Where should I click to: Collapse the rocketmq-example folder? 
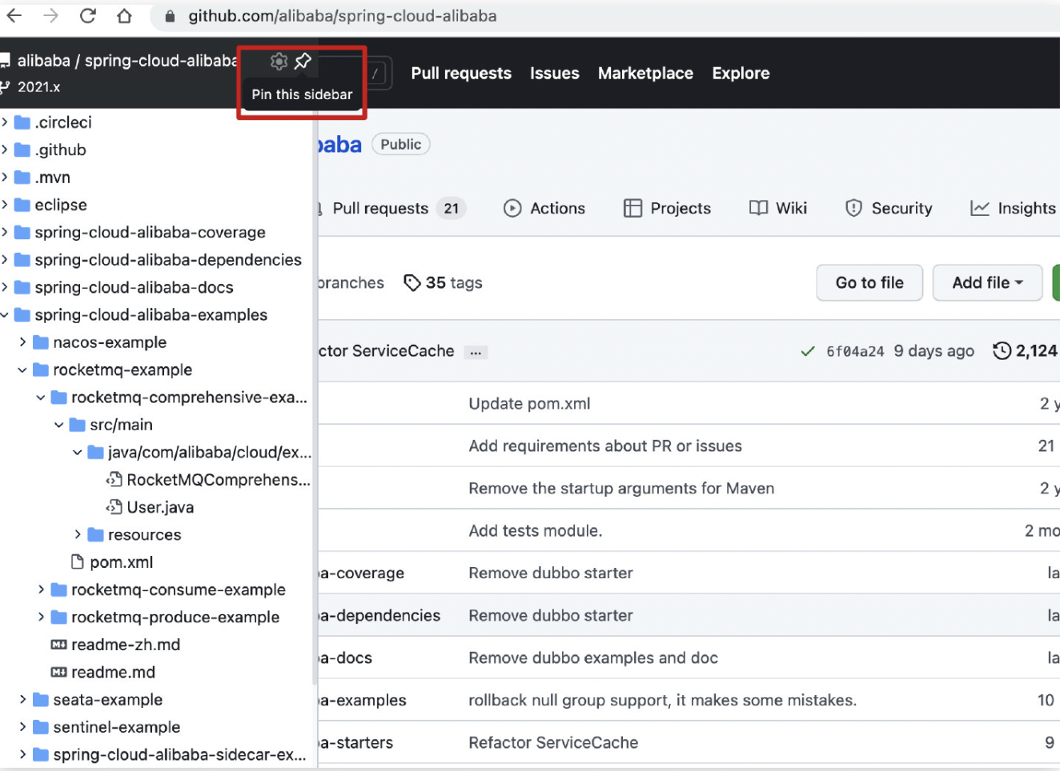point(22,370)
